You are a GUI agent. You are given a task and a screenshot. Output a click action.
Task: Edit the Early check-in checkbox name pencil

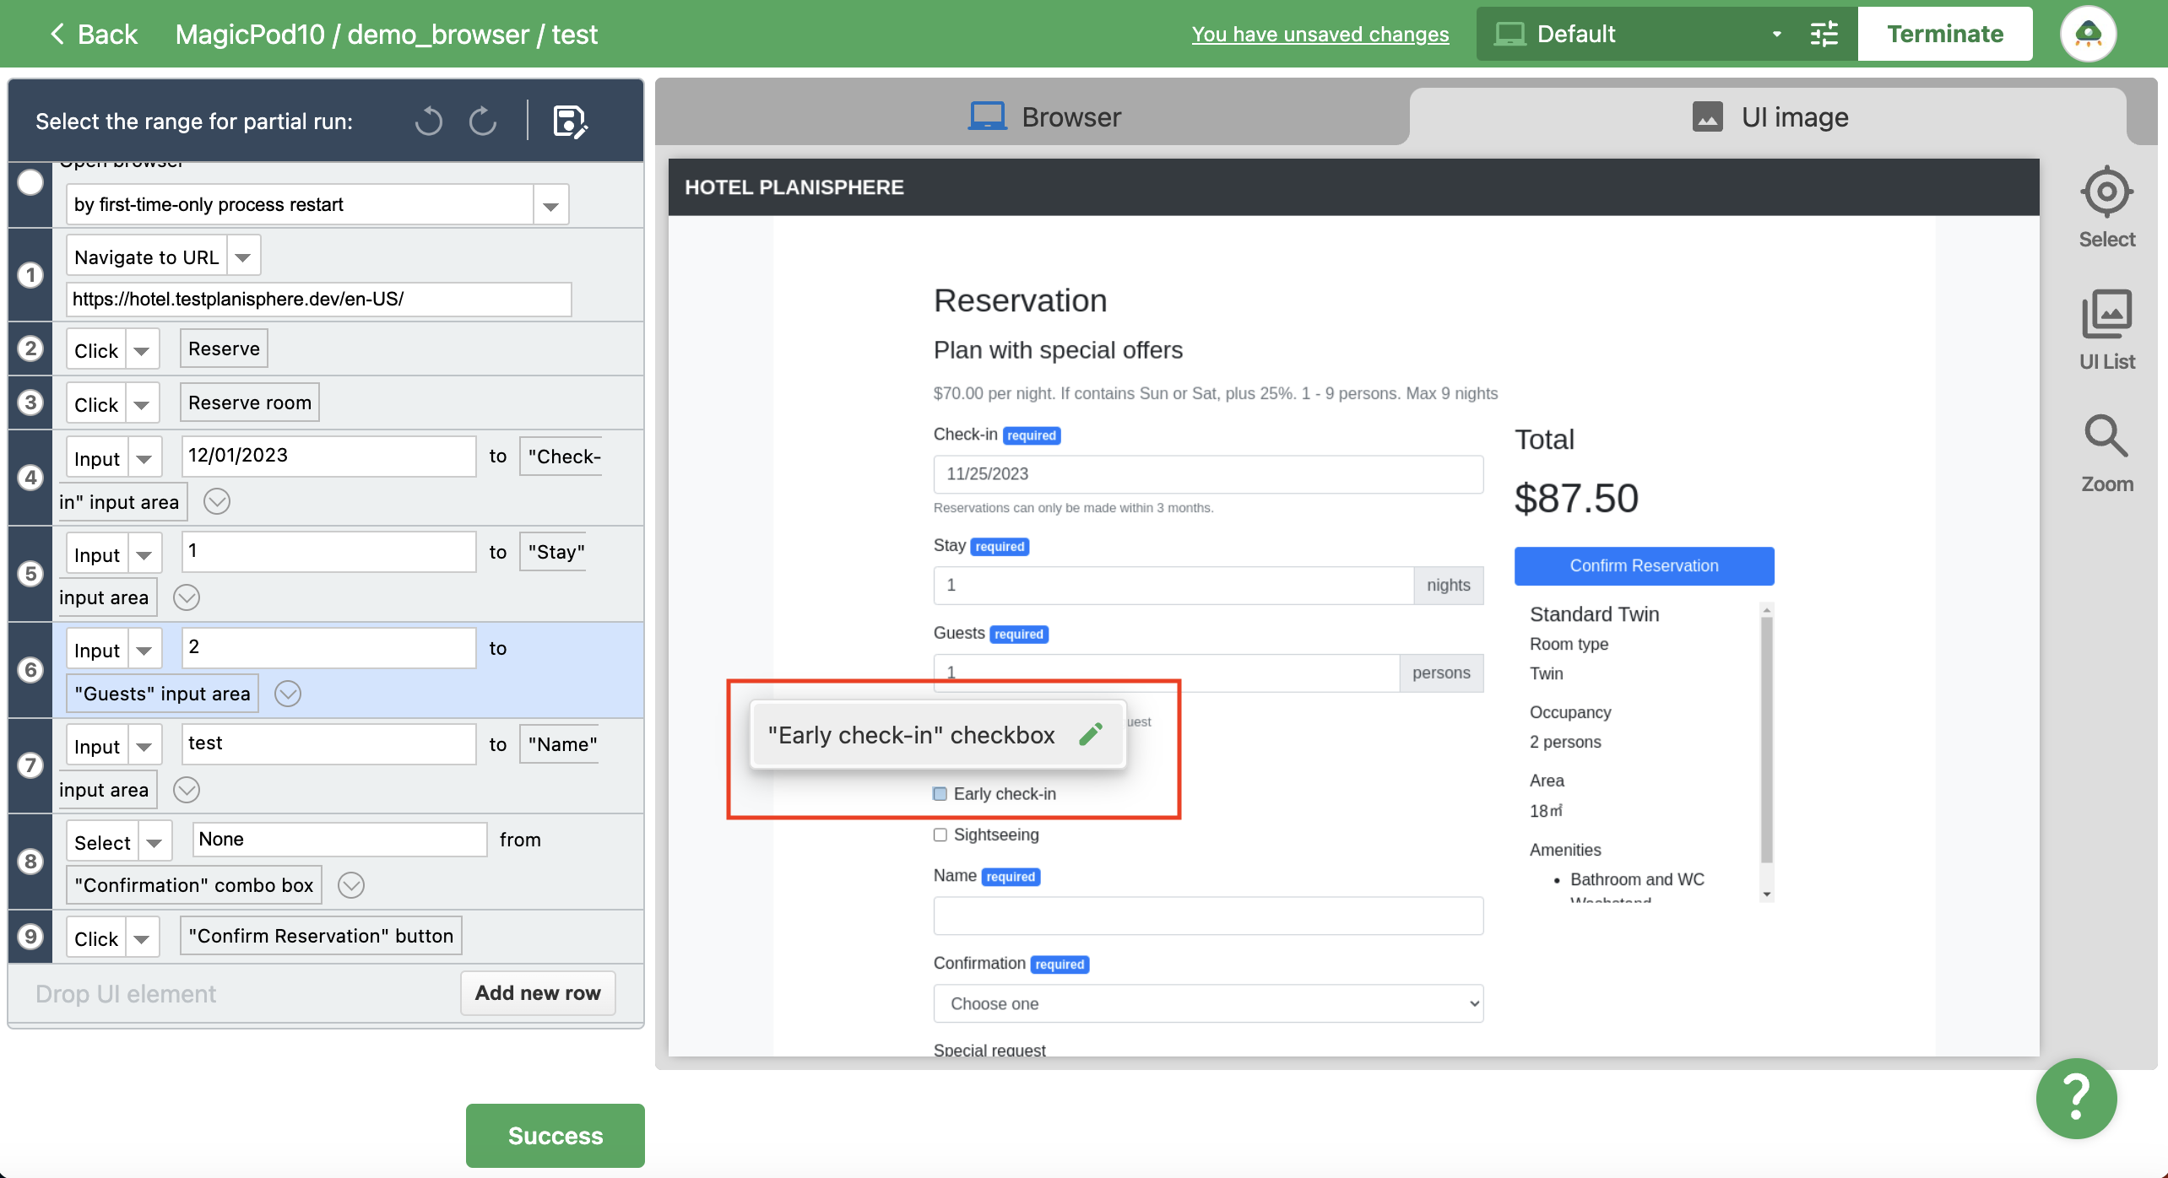(1091, 734)
